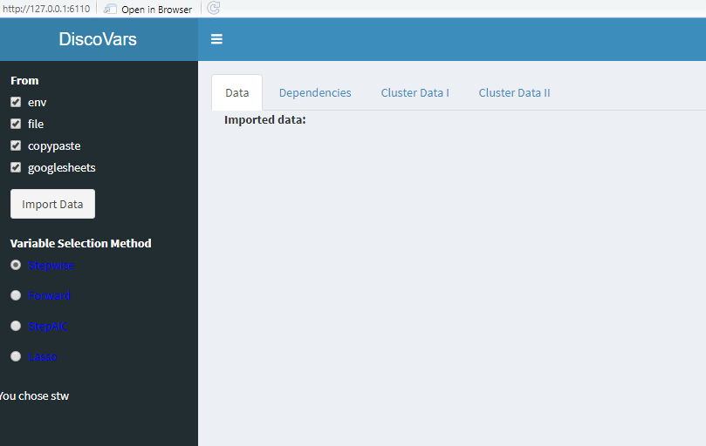Click the Stepwise link text
Image resolution: width=706 pixels, height=446 pixels.
[51, 266]
